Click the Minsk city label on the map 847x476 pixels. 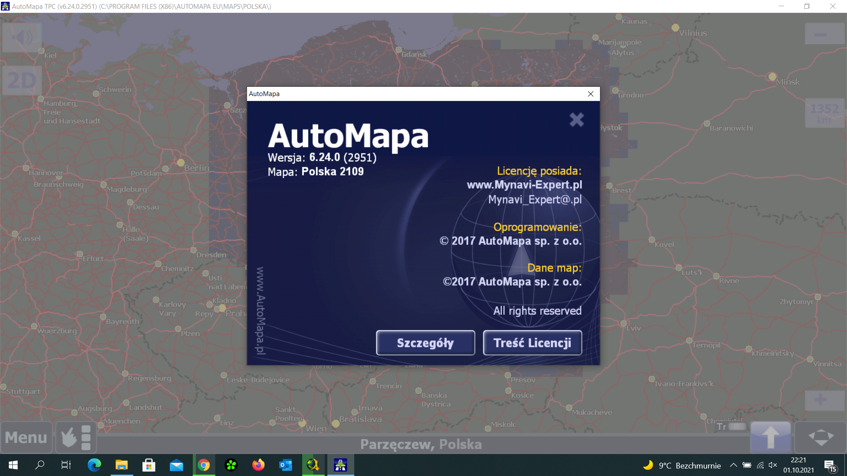(x=788, y=82)
